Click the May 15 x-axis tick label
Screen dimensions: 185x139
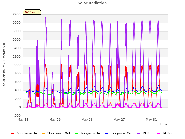[x=23, y=120]
